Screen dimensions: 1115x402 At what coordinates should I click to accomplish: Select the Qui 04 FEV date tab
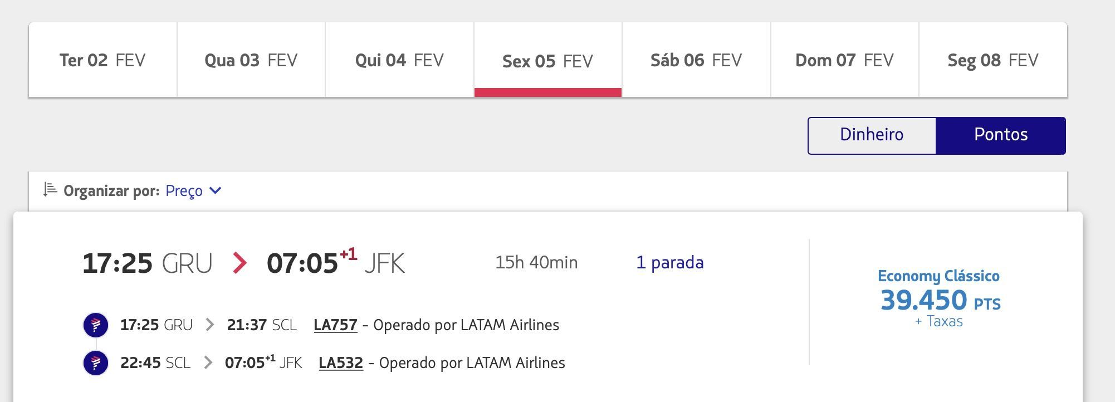tap(399, 60)
